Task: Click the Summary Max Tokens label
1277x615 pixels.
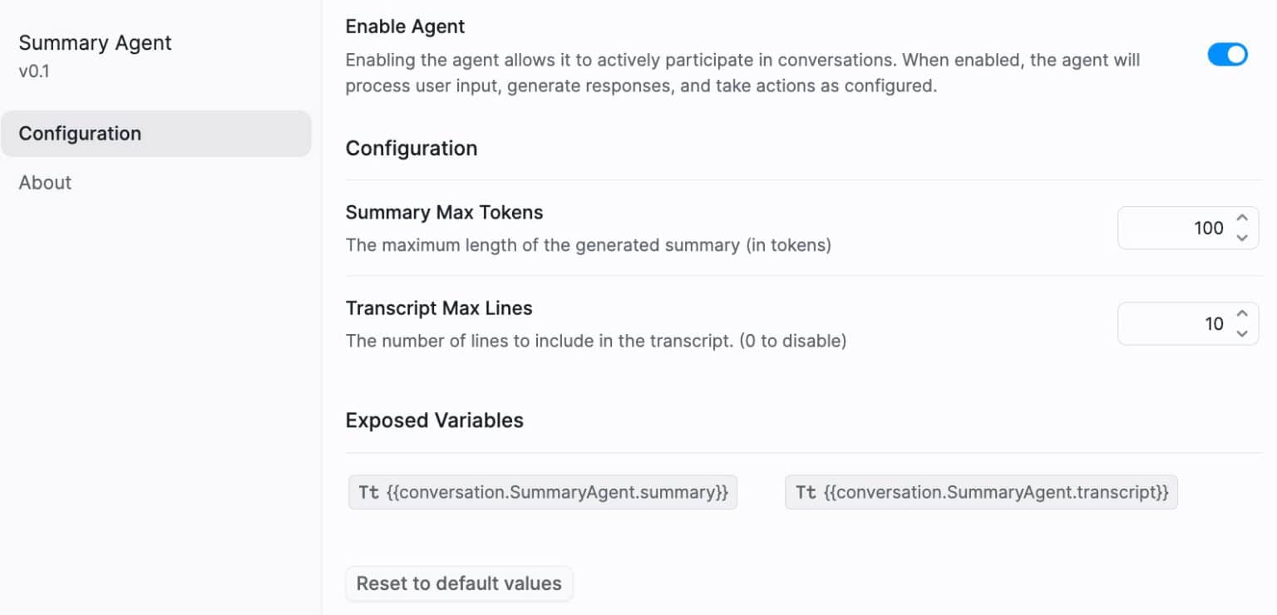Action: [x=444, y=213]
